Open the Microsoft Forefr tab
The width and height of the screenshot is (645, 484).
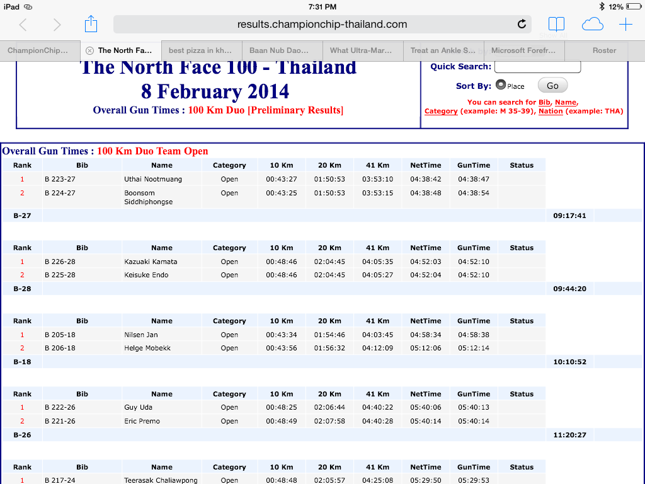point(524,50)
